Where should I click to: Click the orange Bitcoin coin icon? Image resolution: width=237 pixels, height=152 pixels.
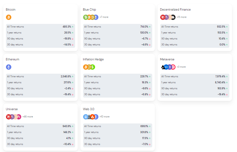click(9, 17)
